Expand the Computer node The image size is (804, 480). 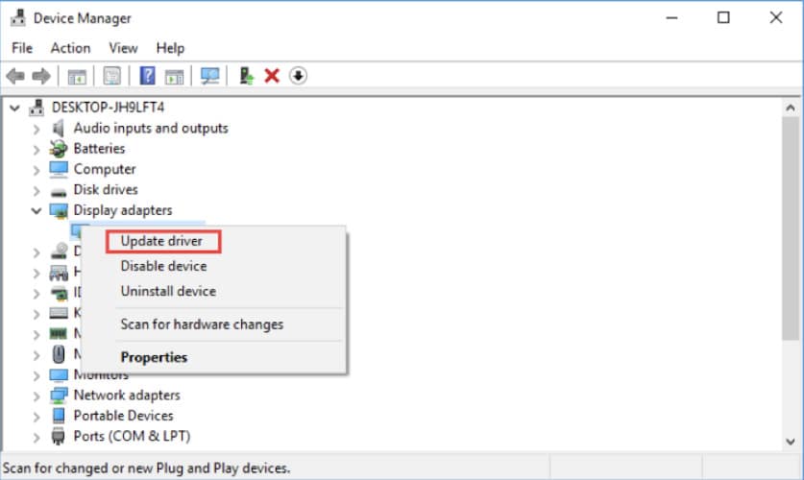pos(37,170)
